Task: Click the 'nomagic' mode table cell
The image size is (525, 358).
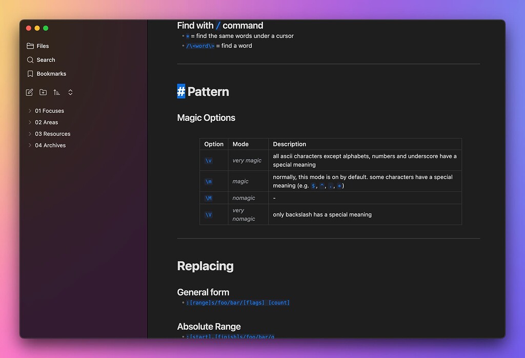Action: (x=244, y=198)
